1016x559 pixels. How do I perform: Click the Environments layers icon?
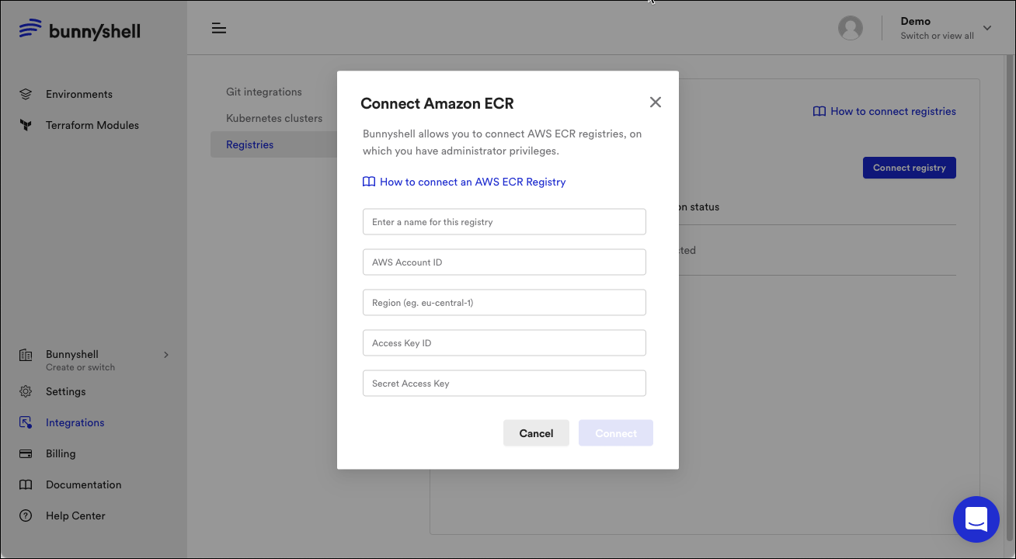[x=26, y=94]
